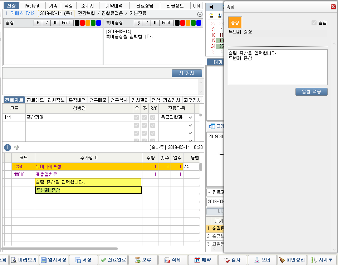Expand the patient info circular chevron
The image size is (338, 265).
point(200,14)
